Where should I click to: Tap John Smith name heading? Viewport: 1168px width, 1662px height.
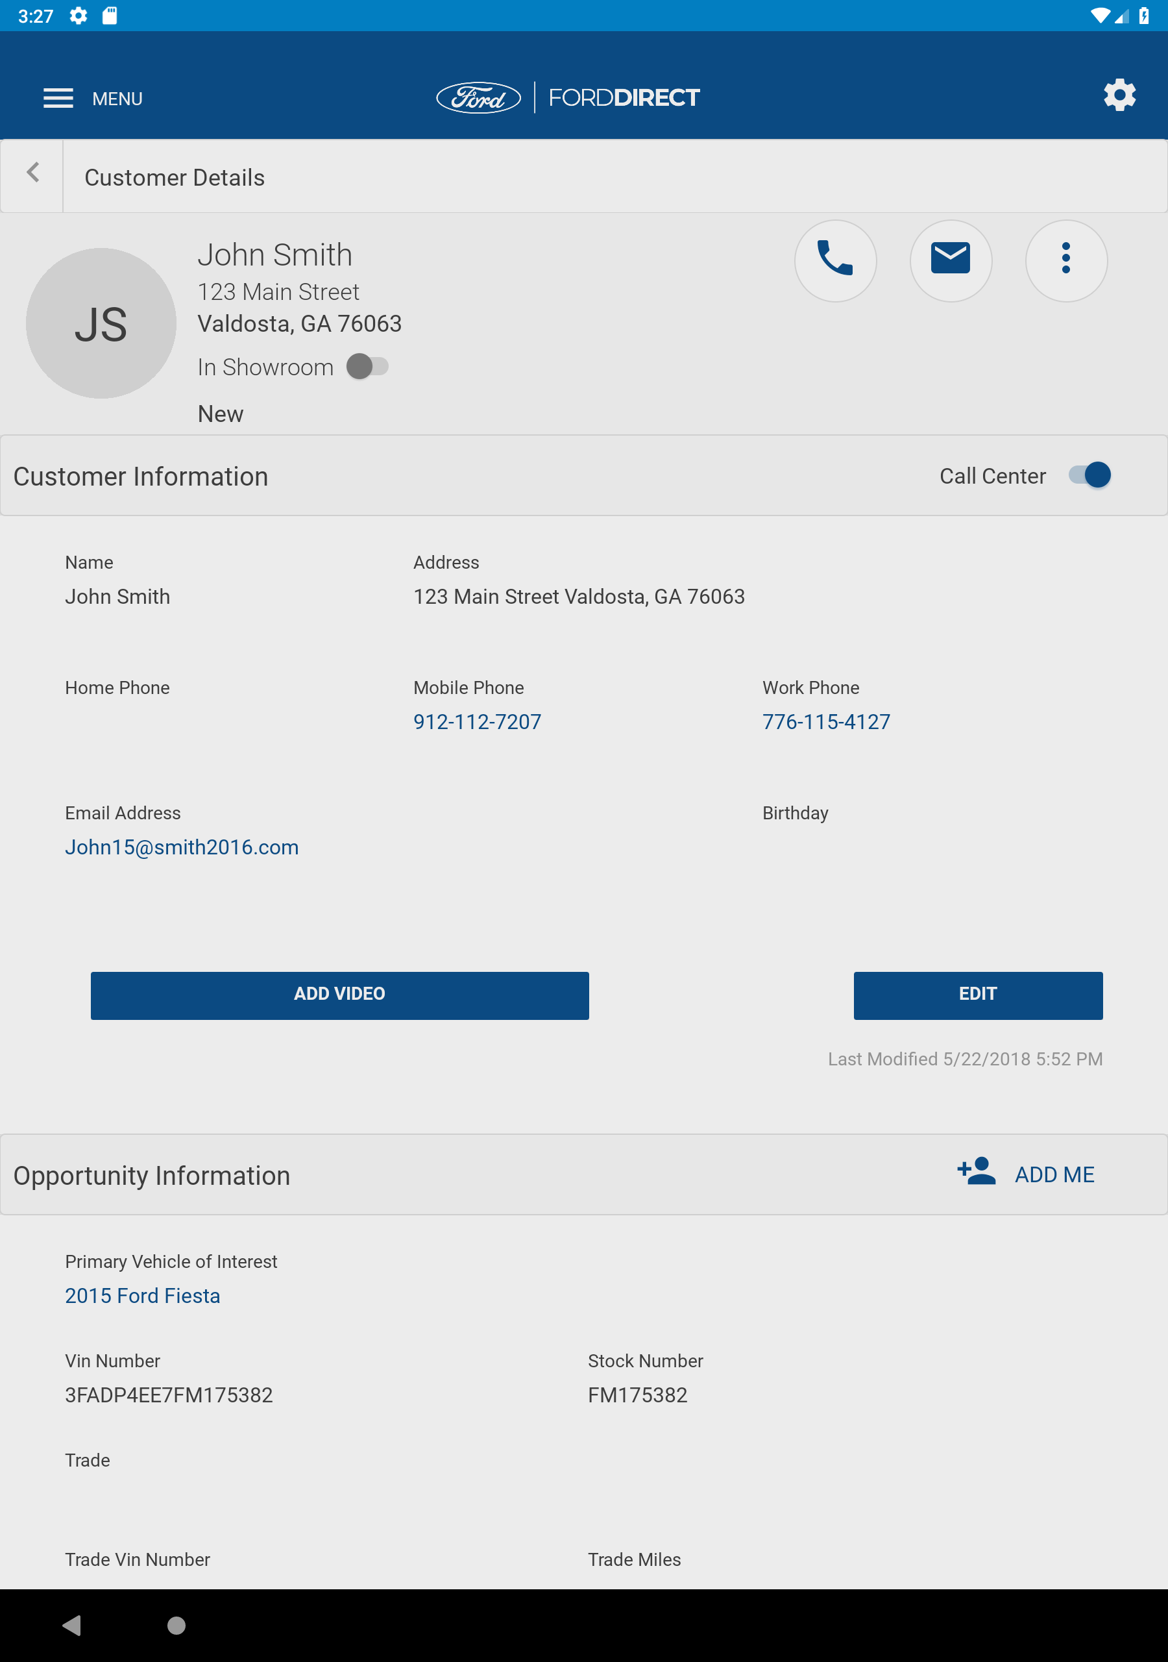pos(274,254)
